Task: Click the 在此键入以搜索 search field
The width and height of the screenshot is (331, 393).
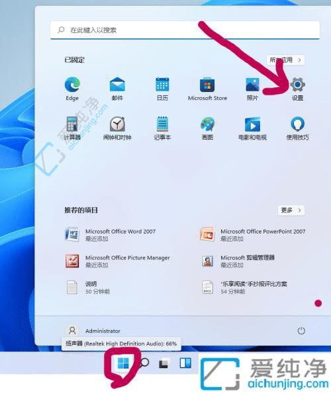Action: [x=185, y=30]
